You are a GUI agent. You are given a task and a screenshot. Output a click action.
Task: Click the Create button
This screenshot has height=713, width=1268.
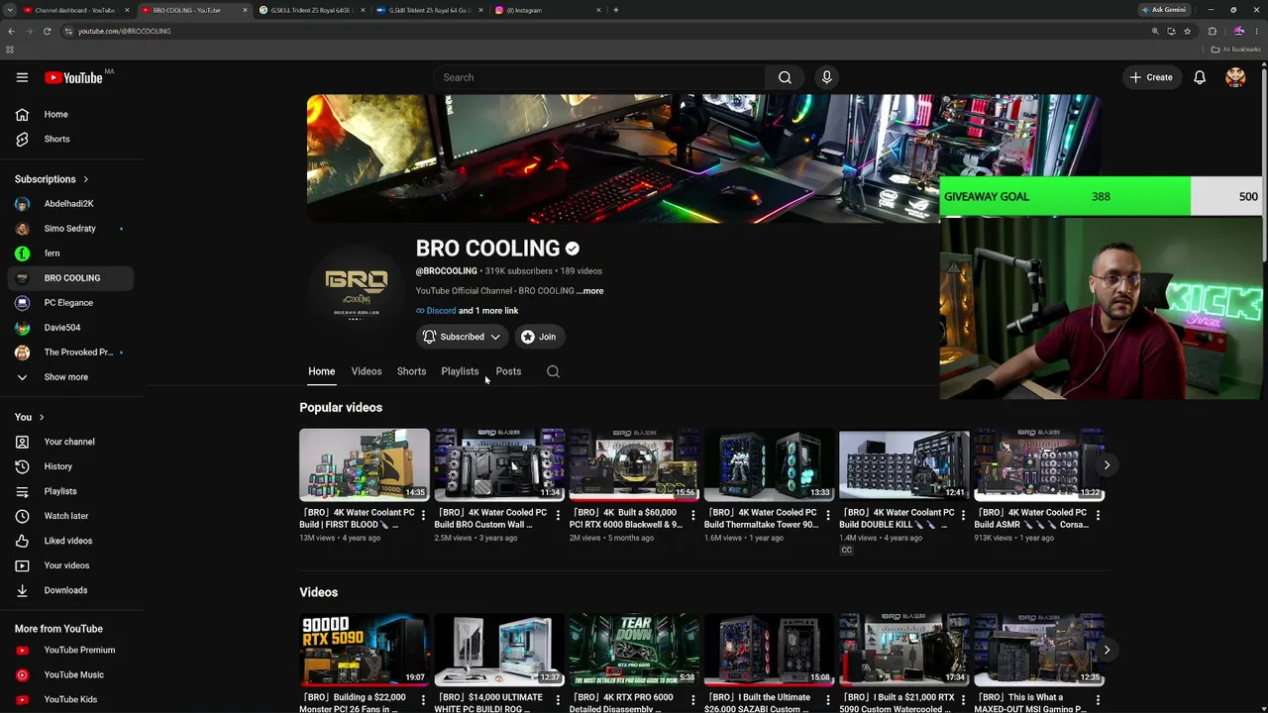coord(1150,77)
